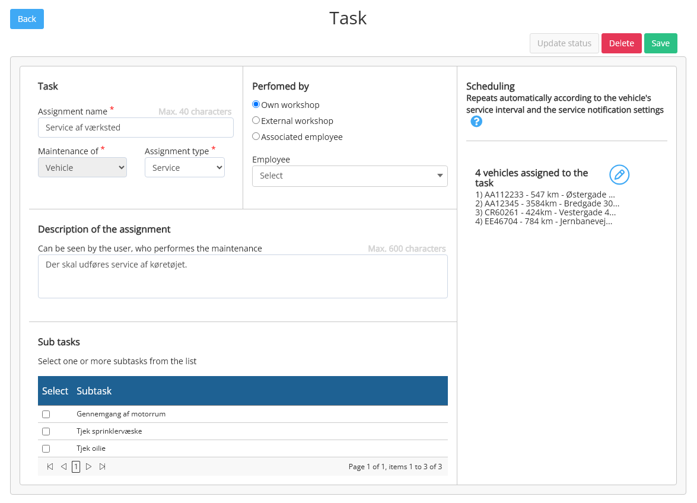
Task: Click the Page 1 of 1 pager text
Action: click(x=395, y=467)
